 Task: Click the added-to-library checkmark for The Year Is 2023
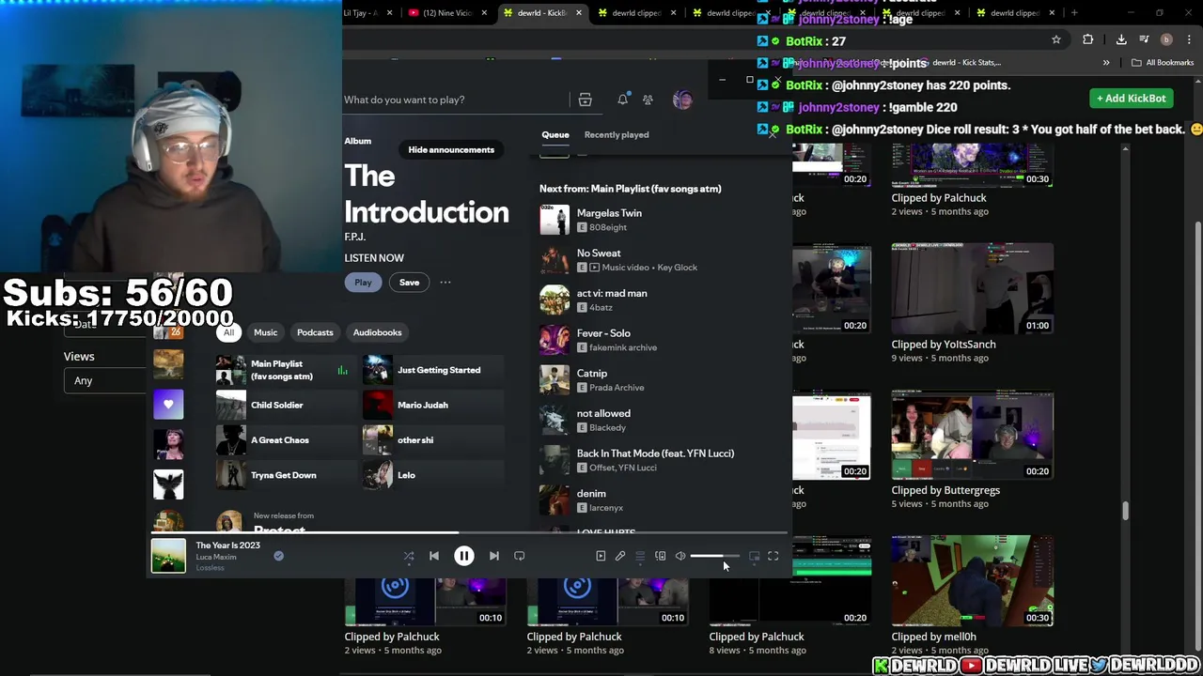click(x=278, y=556)
